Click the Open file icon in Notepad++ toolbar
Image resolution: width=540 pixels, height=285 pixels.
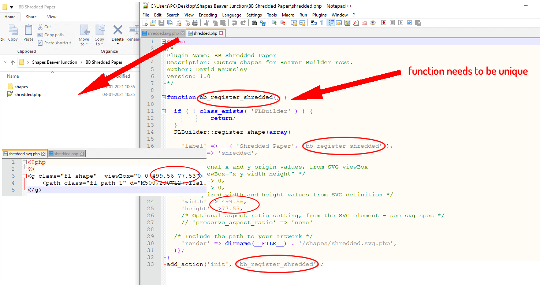(x=153, y=23)
